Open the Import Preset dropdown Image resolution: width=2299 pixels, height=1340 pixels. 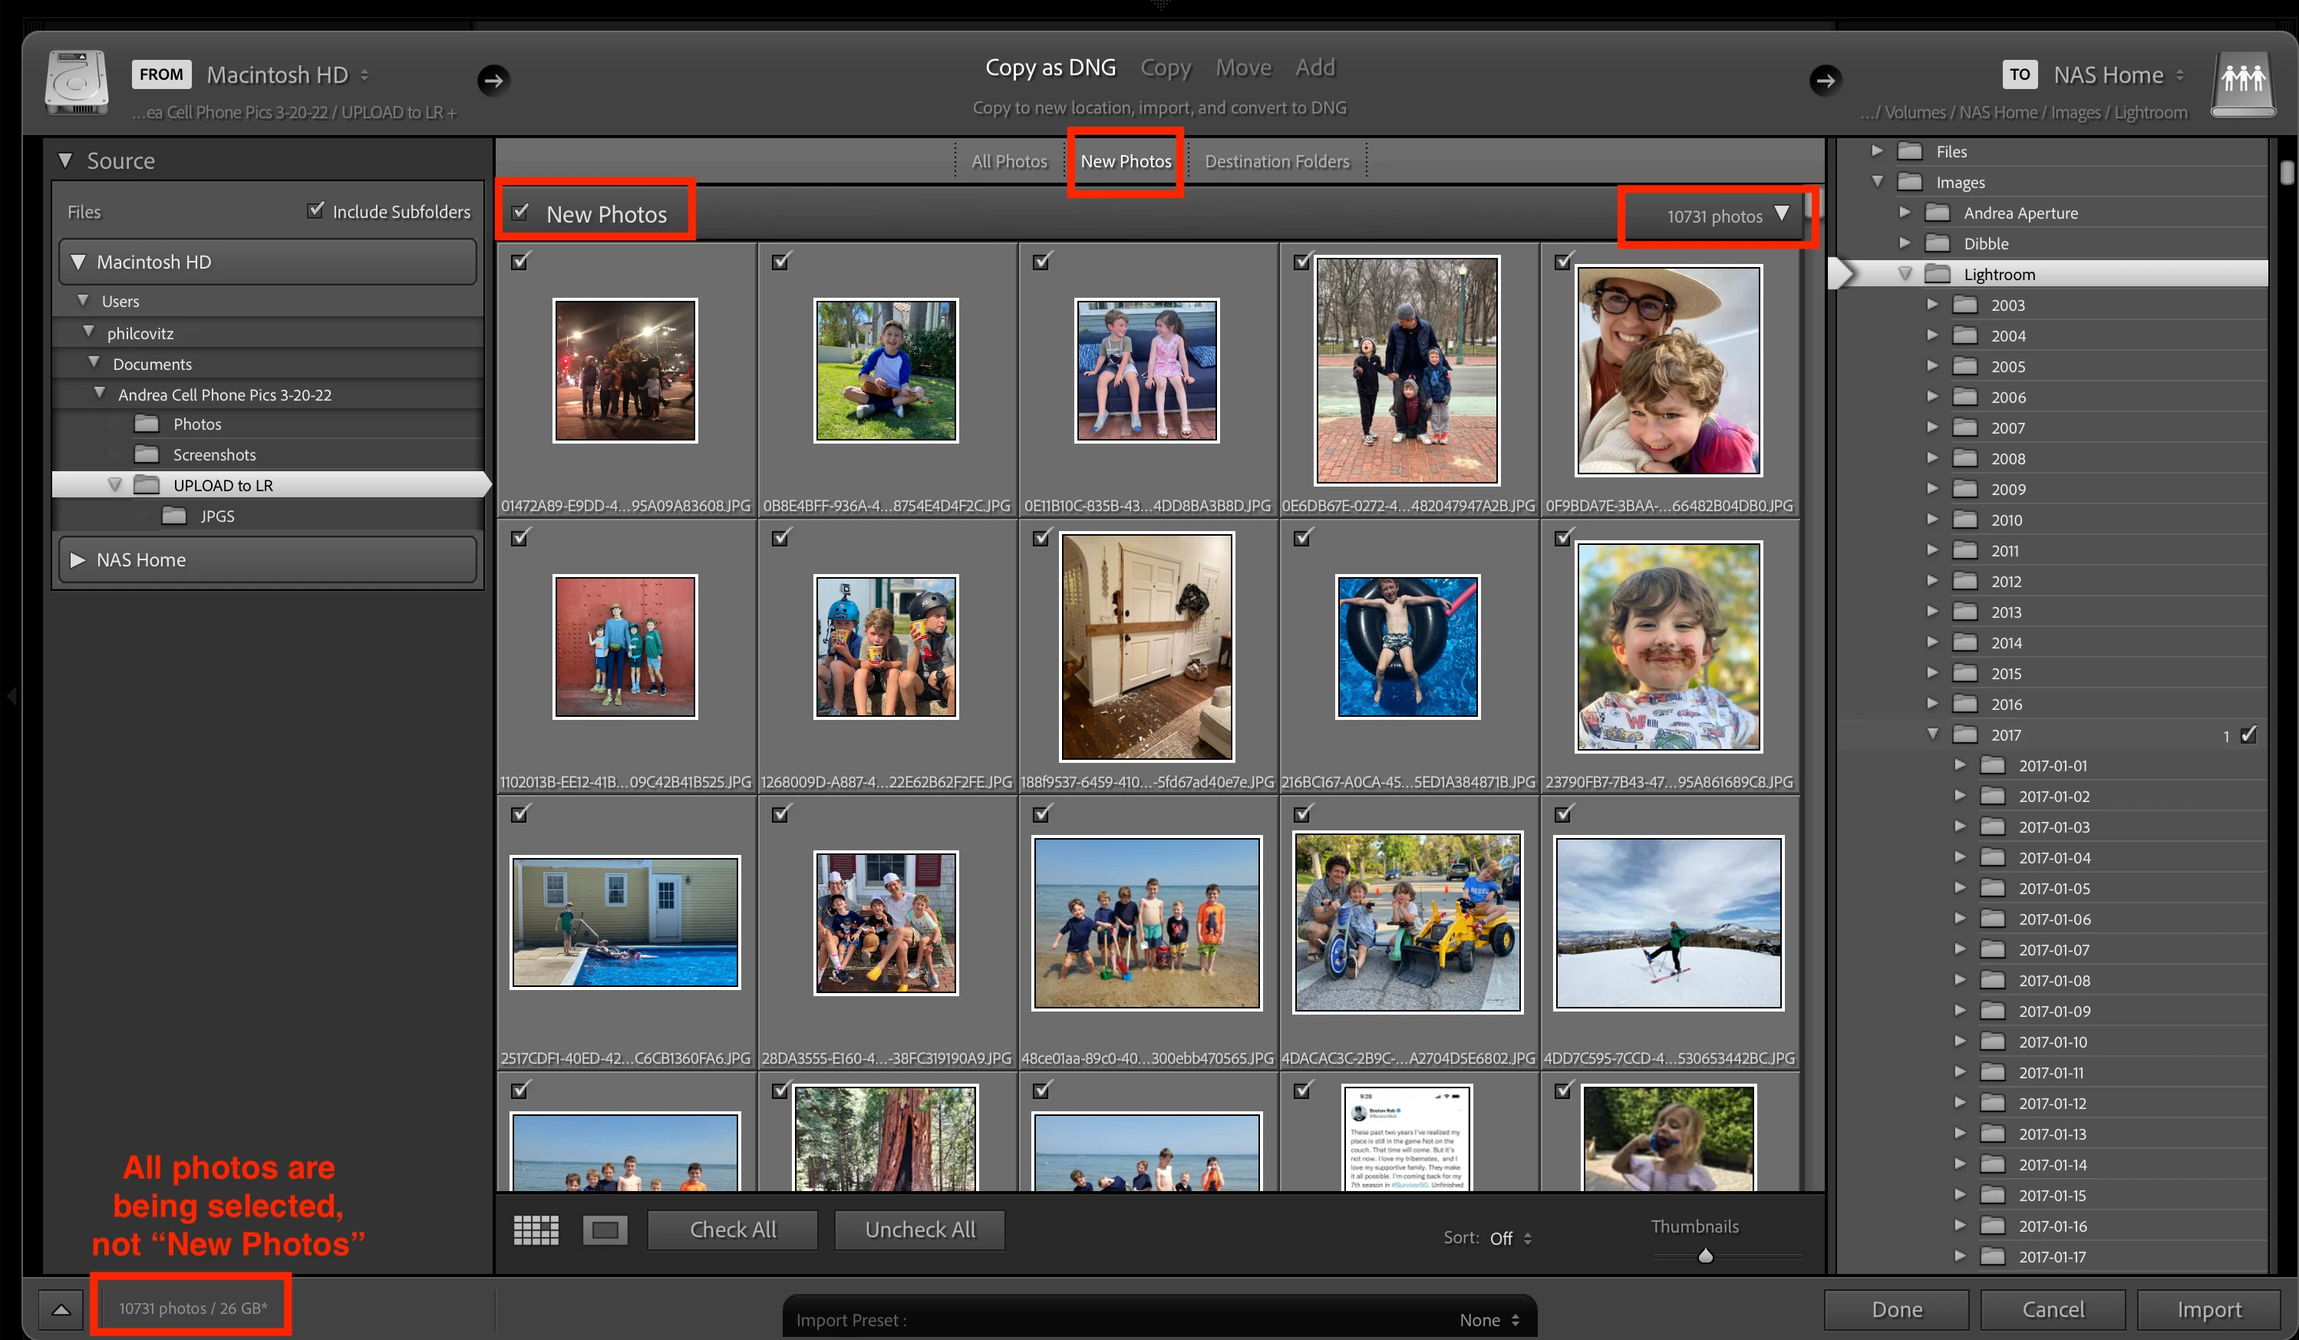[1487, 1319]
